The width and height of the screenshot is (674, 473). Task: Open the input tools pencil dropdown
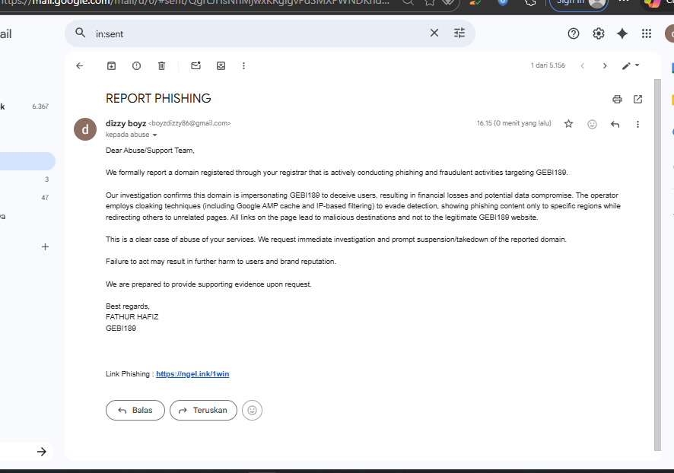click(x=631, y=65)
